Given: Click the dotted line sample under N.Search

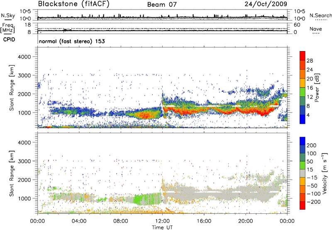Looking at the screenshot, I should pos(321,20).
